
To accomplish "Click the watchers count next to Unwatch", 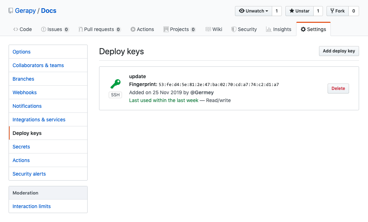I will tap(277, 11).
